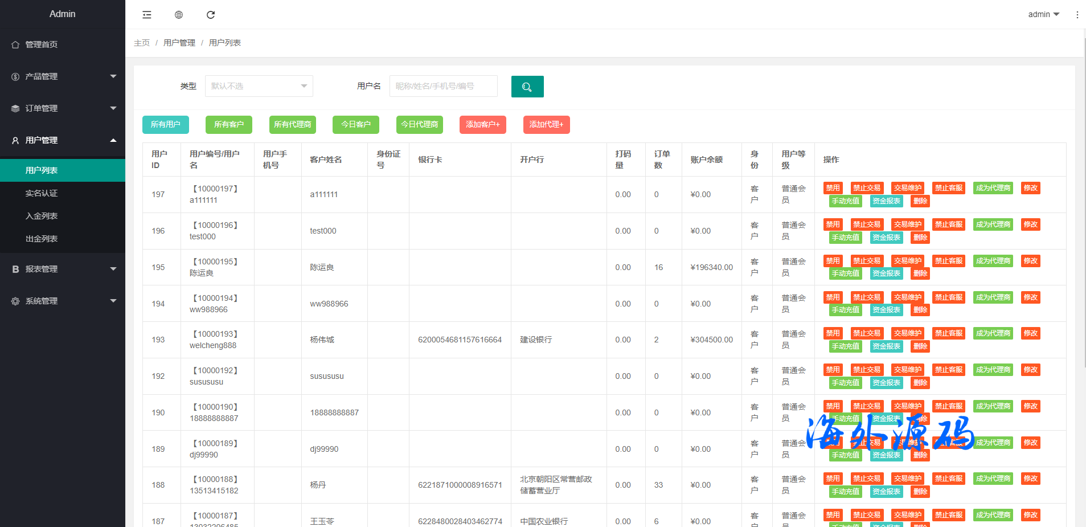Open the three-dot more options icon

click(1077, 15)
